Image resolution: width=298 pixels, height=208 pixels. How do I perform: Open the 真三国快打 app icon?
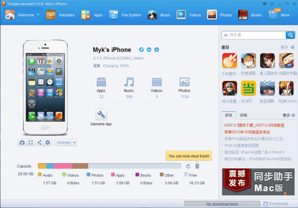tap(268, 61)
